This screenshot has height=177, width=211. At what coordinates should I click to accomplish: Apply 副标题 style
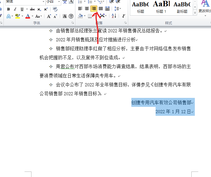(x=182, y=7)
